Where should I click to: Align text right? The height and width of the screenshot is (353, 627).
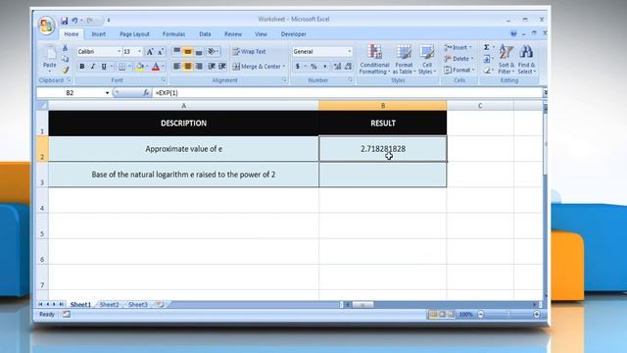click(x=199, y=67)
